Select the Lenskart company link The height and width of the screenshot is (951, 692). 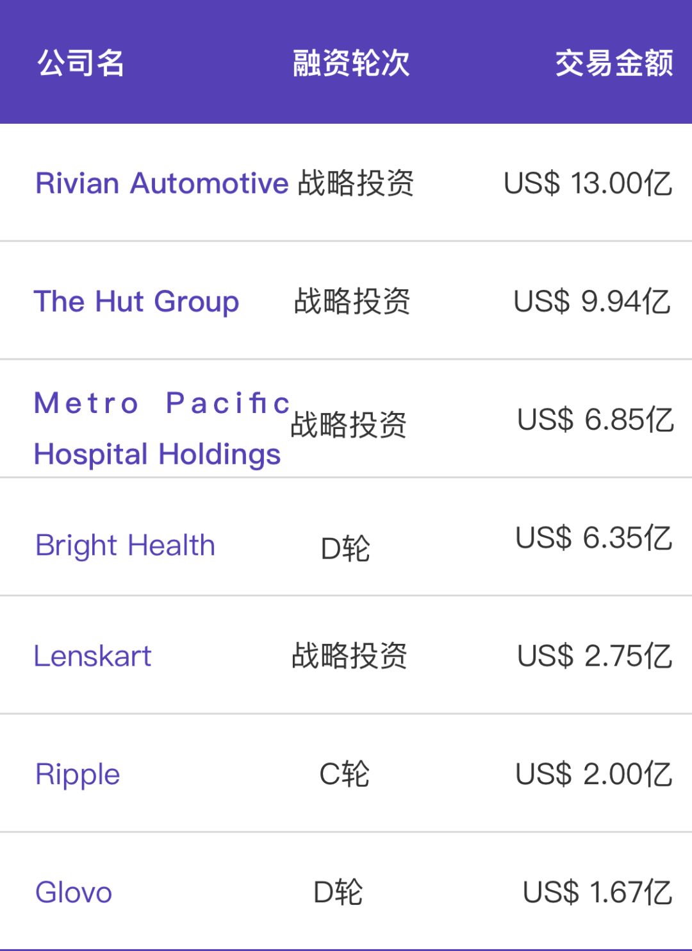click(x=93, y=656)
